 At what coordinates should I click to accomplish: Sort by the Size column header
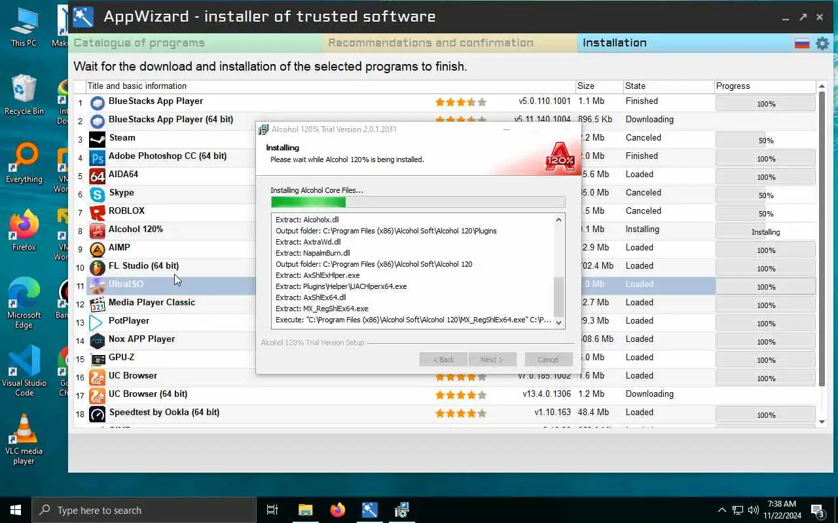point(599,86)
